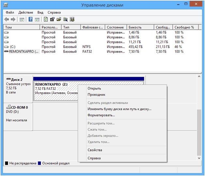Sort by the Том column header

tap(22, 27)
